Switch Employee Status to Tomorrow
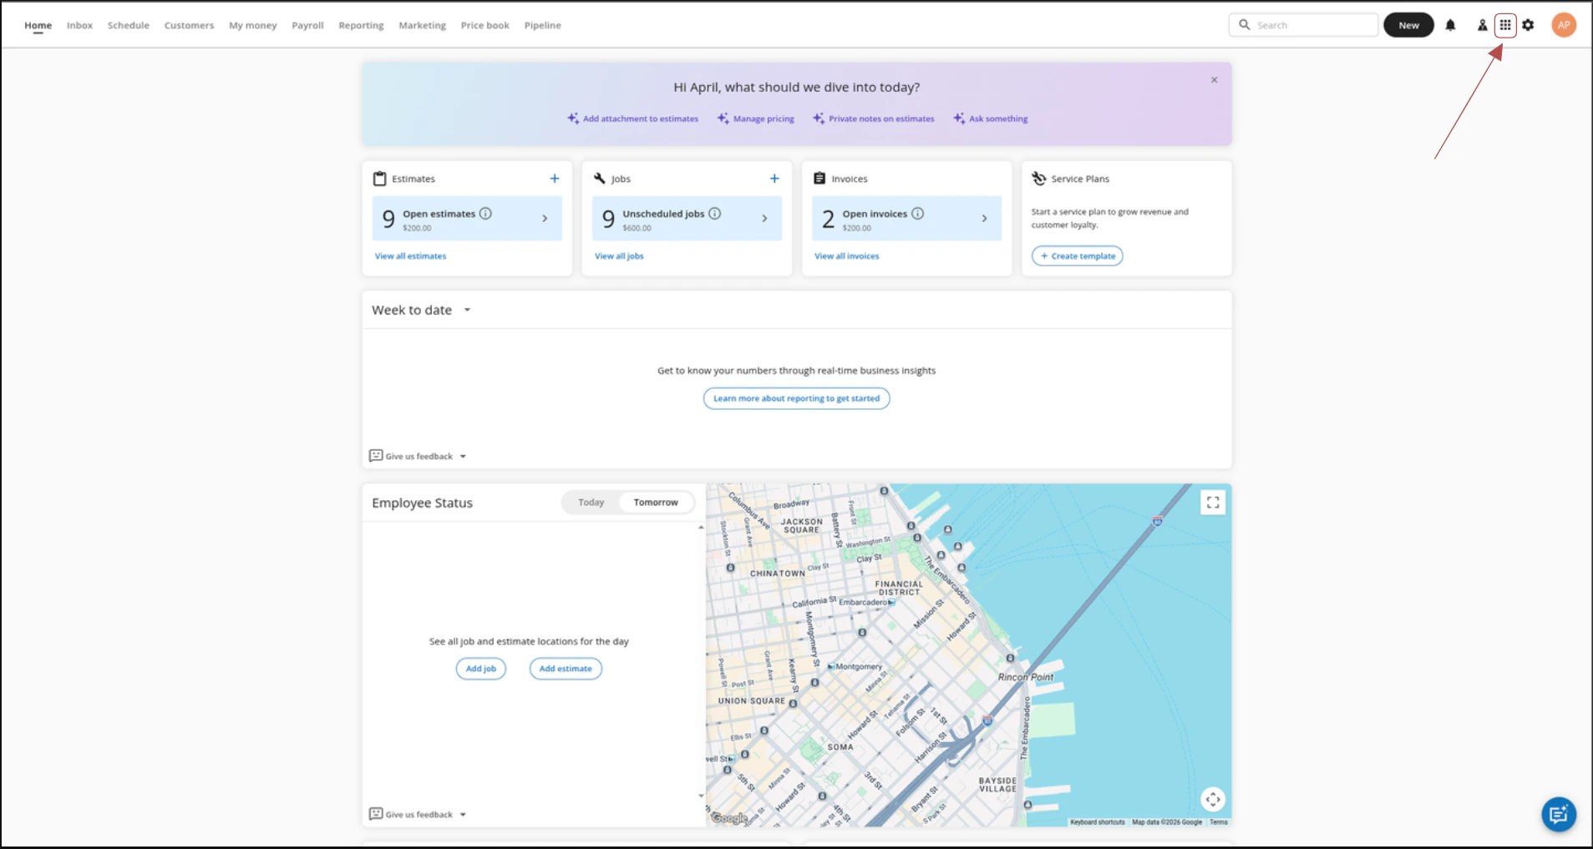Image resolution: width=1593 pixels, height=849 pixels. click(x=655, y=503)
